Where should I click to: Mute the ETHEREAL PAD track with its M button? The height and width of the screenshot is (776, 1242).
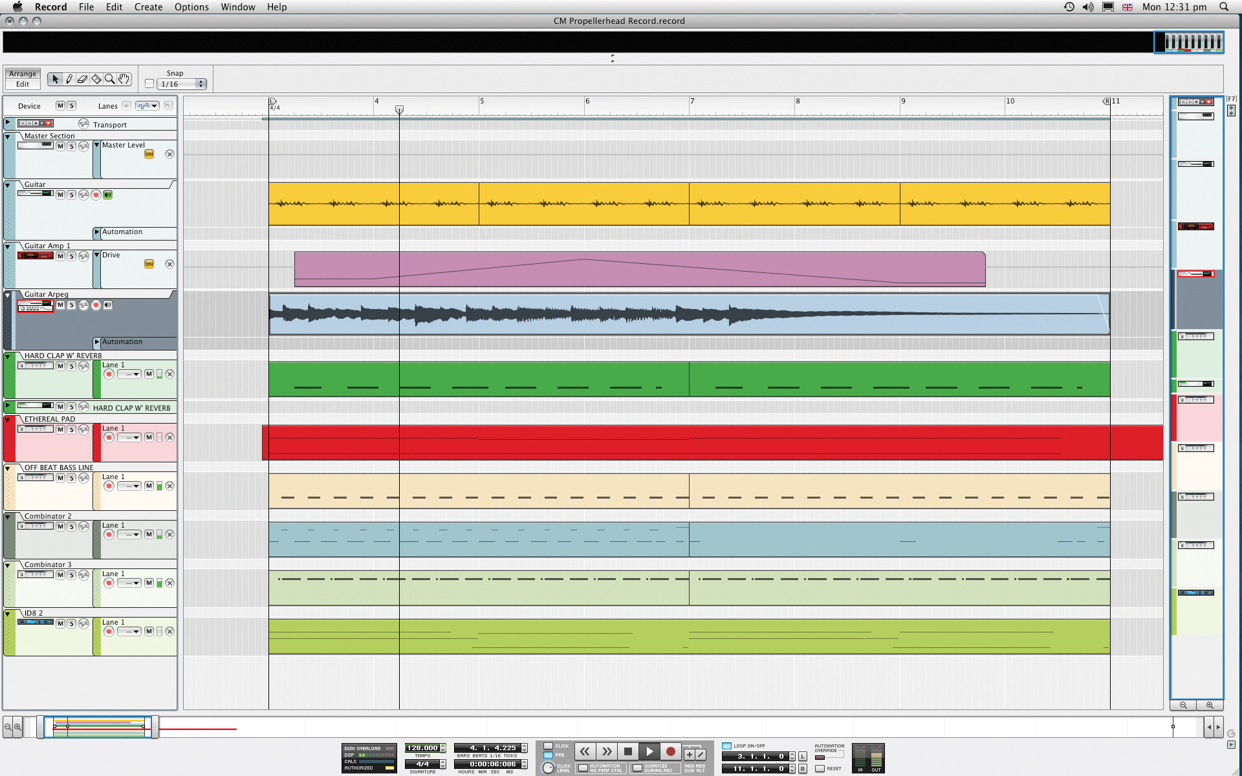point(60,429)
